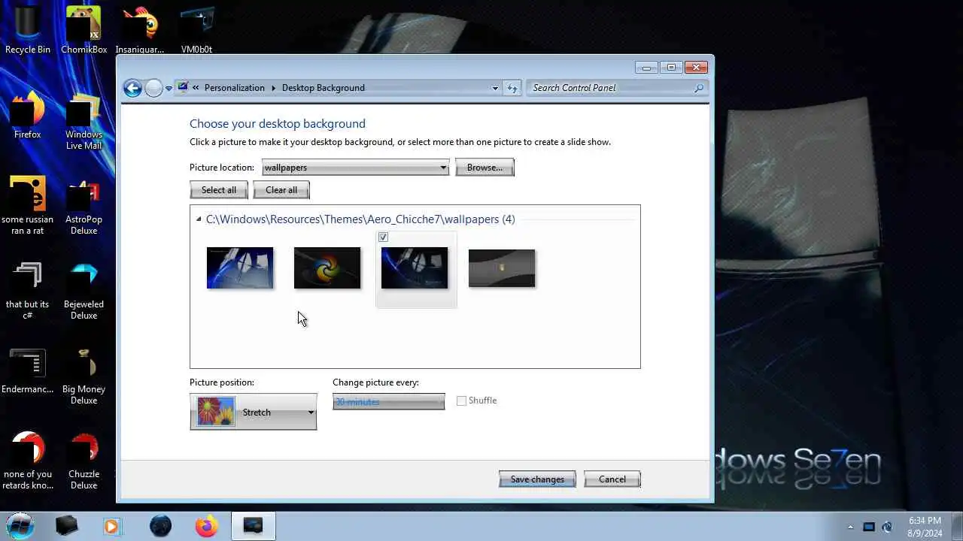Open the Picture position Stretch dropdown

click(254, 412)
